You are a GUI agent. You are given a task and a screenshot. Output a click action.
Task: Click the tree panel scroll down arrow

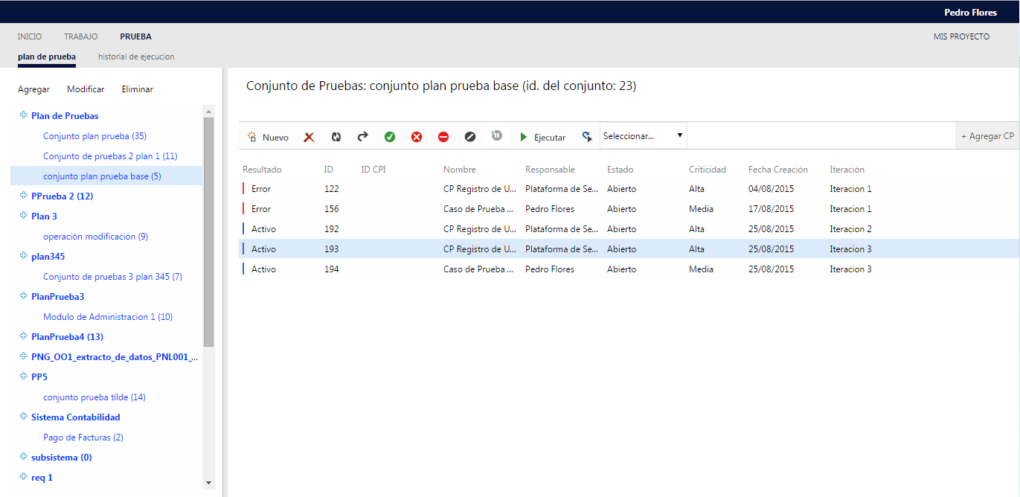[x=208, y=482]
